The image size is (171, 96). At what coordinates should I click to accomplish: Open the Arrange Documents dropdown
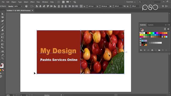69,2
